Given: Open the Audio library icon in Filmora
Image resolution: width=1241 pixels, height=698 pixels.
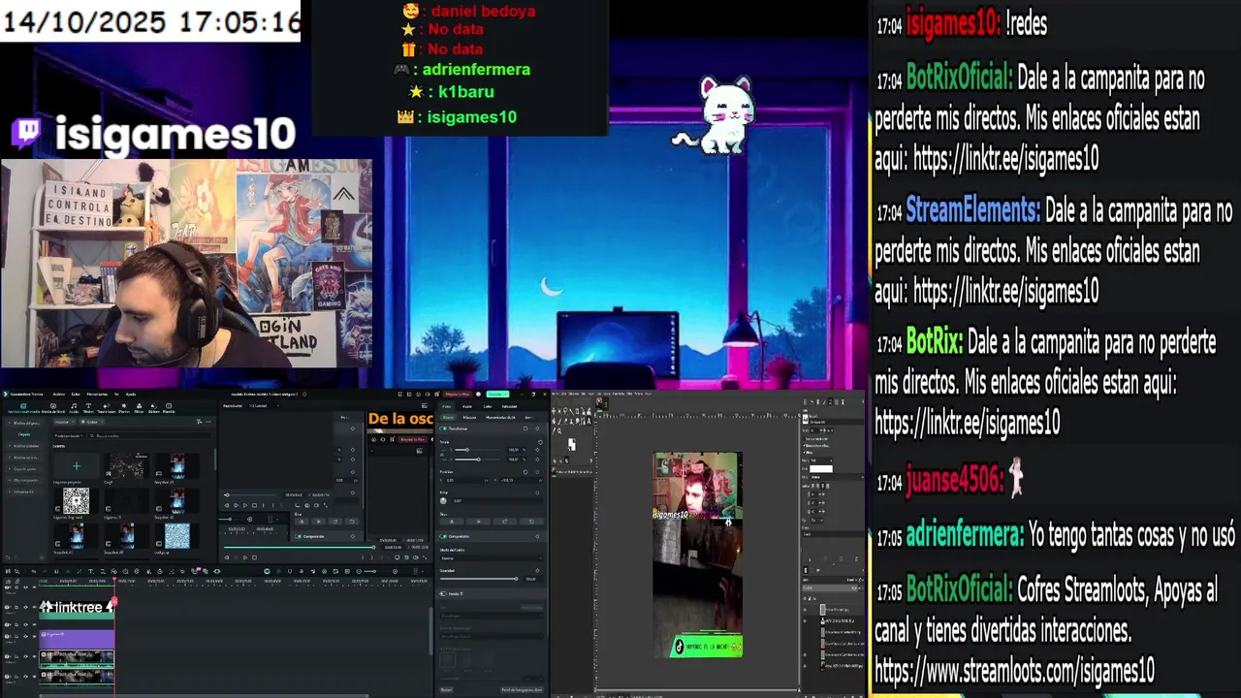Looking at the screenshot, I should pos(74,408).
